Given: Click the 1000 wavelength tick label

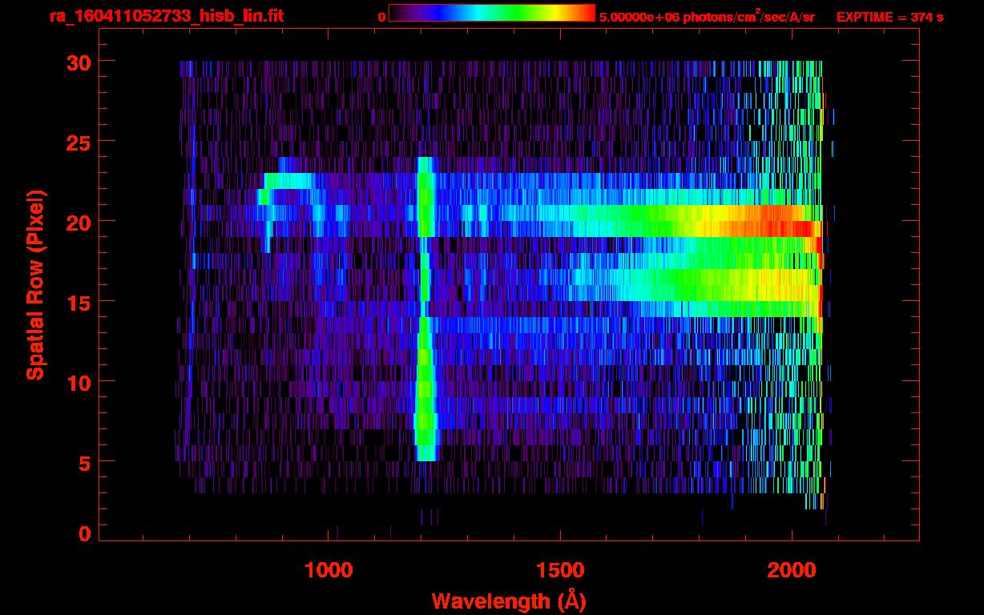Looking at the screenshot, I should [329, 570].
